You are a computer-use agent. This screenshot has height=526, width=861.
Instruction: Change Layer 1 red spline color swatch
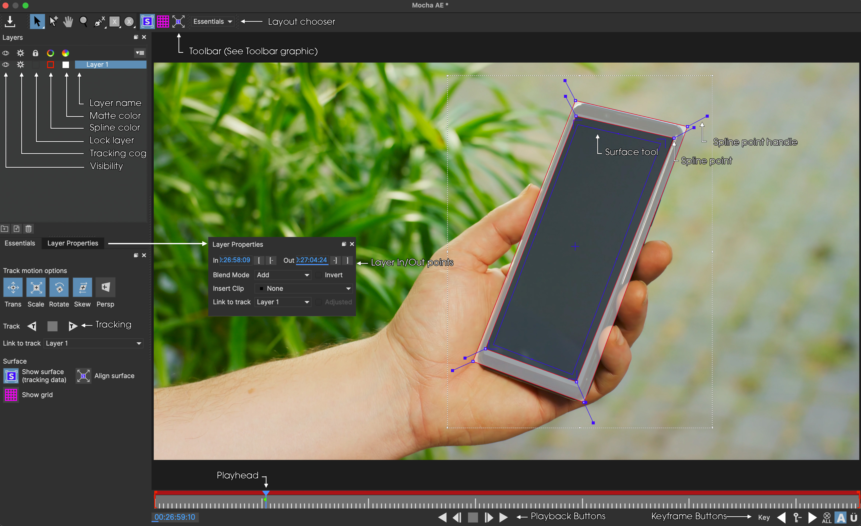pos(50,65)
